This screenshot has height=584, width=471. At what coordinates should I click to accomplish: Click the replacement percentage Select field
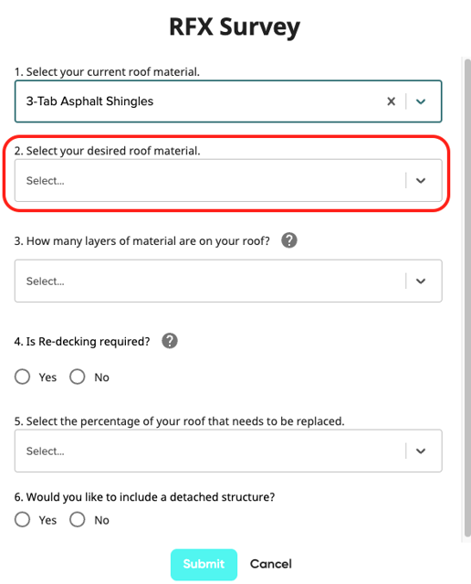click(x=228, y=451)
